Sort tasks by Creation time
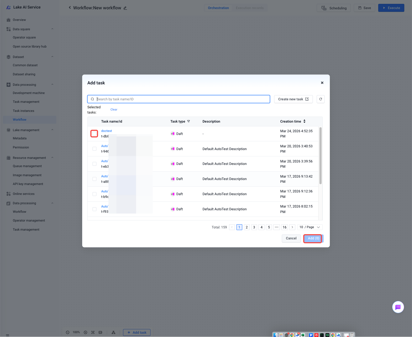This screenshot has width=412, height=337. (x=304, y=121)
